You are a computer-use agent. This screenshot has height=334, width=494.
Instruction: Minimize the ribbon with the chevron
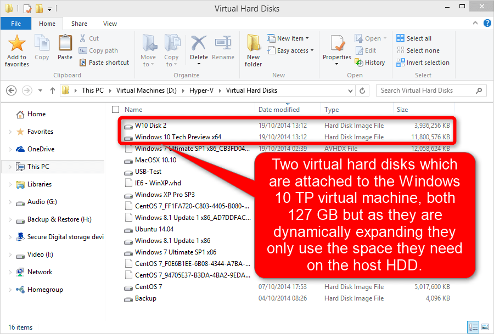tap(475, 23)
